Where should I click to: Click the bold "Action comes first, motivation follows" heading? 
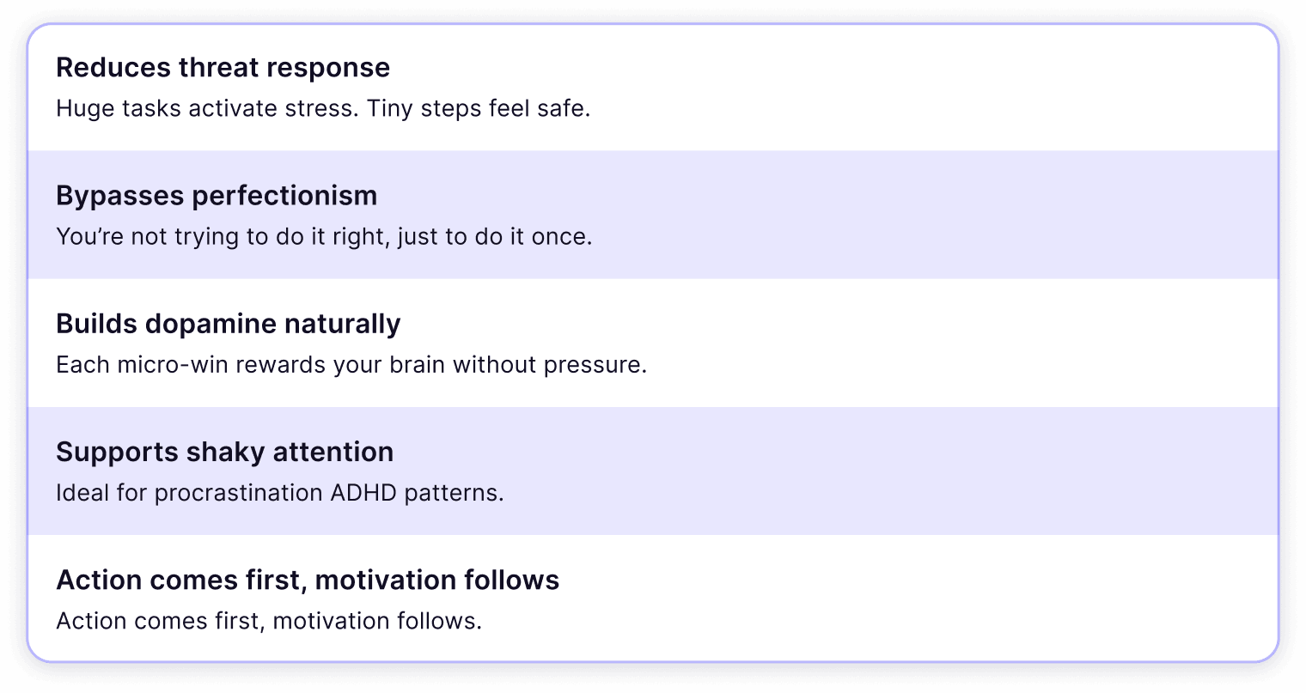308,580
